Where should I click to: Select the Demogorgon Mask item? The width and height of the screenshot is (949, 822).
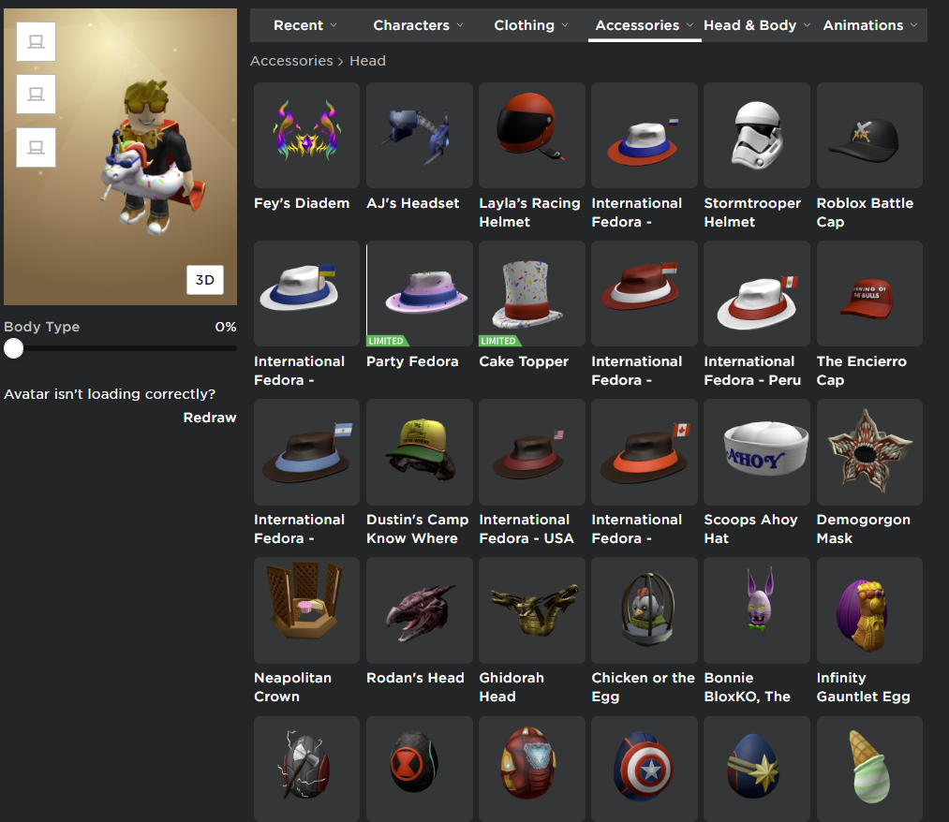point(868,451)
